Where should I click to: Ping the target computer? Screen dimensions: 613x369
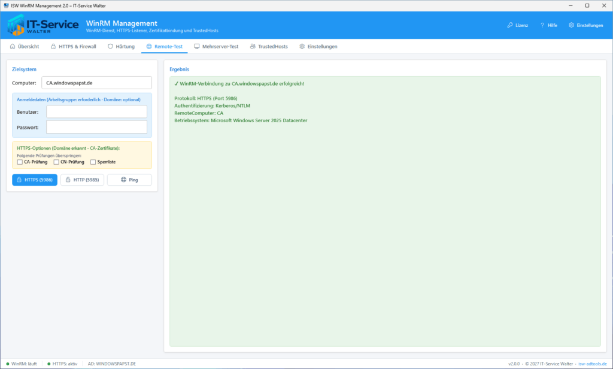pyautogui.click(x=129, y=180)
